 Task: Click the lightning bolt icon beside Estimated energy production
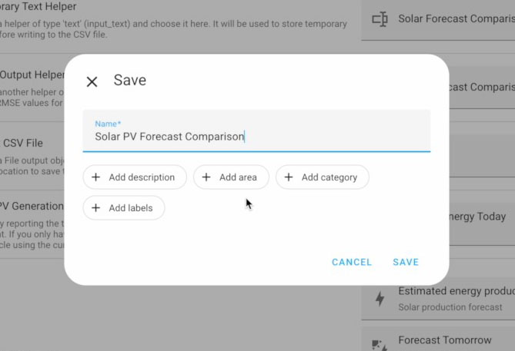click(x=380, y=299)
